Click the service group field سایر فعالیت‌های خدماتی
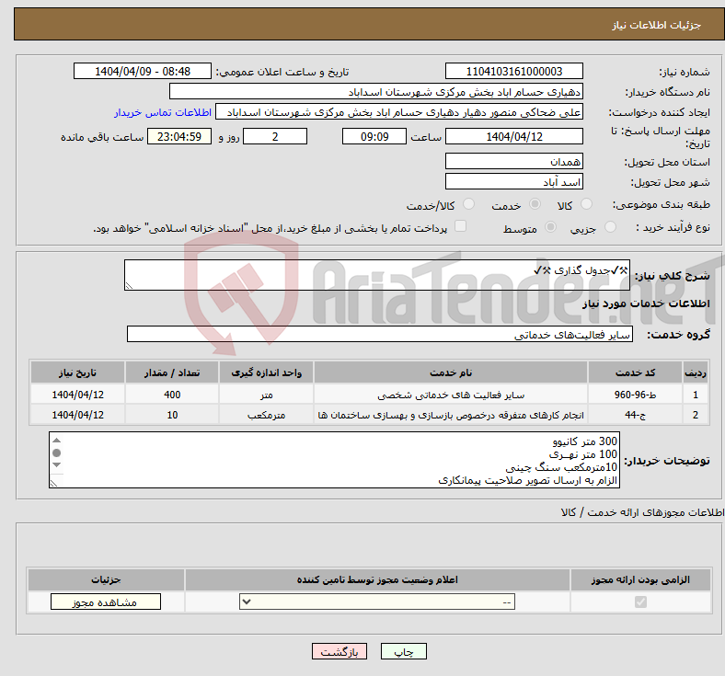Viewport: 725px width, 676px height. point(380,334)
